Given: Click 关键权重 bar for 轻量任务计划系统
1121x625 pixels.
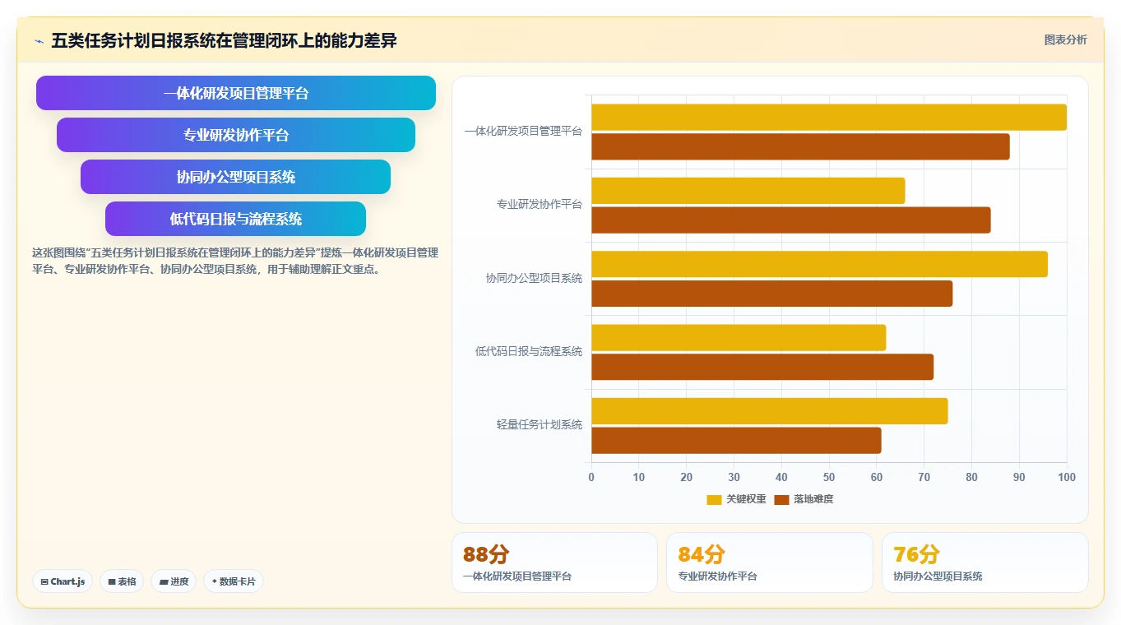Looking at the screenshot, I should [769, 411].
